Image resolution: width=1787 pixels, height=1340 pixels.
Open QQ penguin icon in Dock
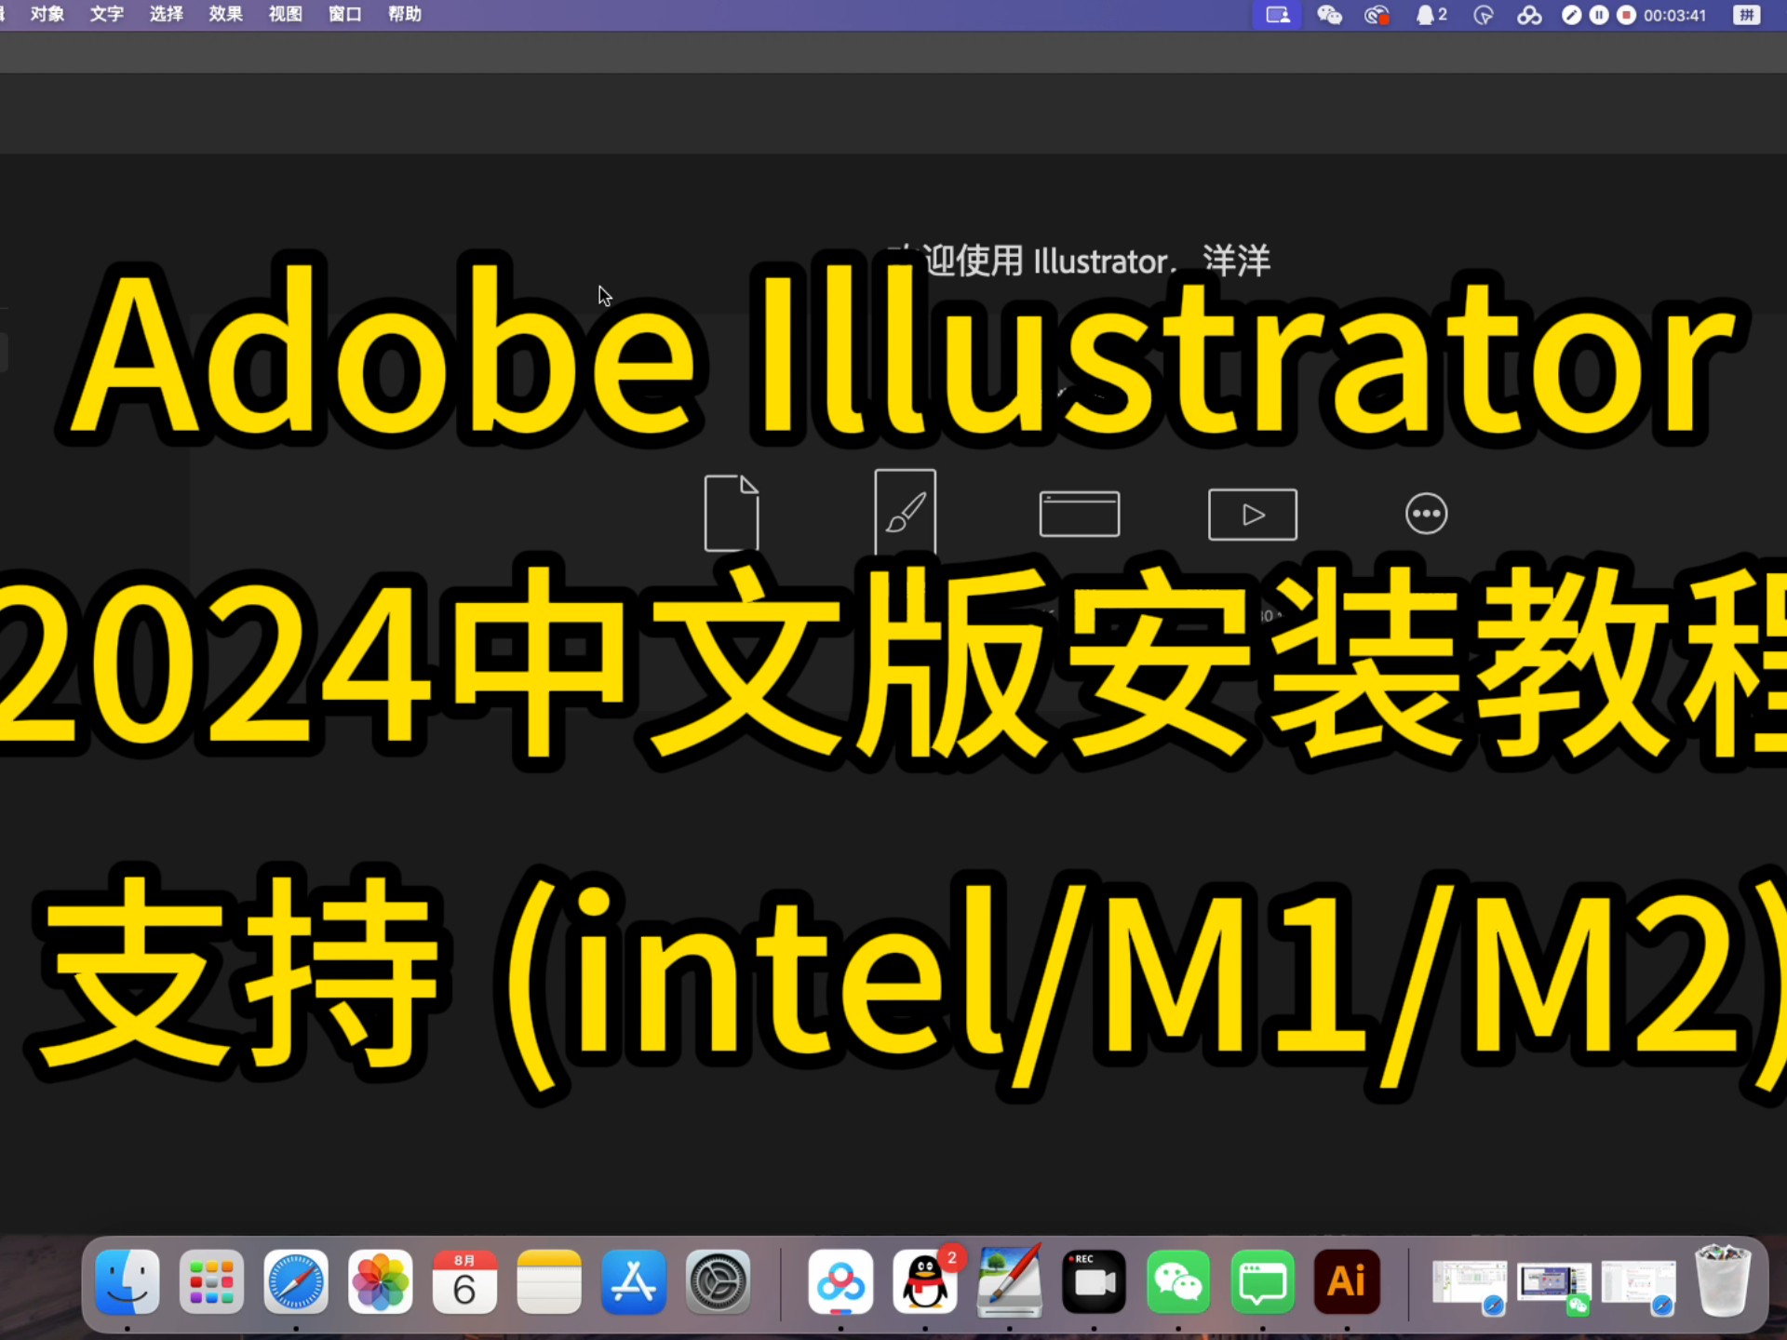point(925,1281)
